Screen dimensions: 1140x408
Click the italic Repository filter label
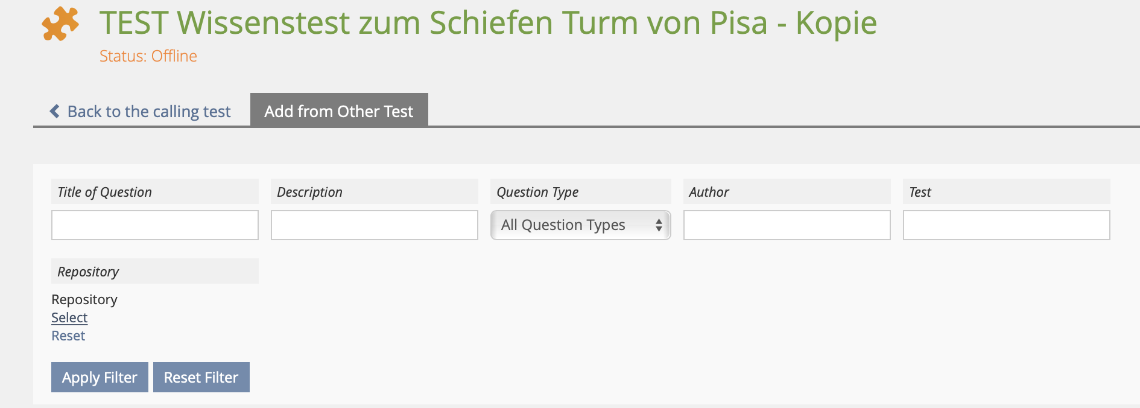[88, 272]
